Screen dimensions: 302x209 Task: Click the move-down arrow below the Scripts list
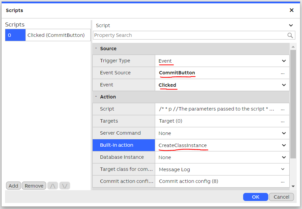[x=64, y=185]
